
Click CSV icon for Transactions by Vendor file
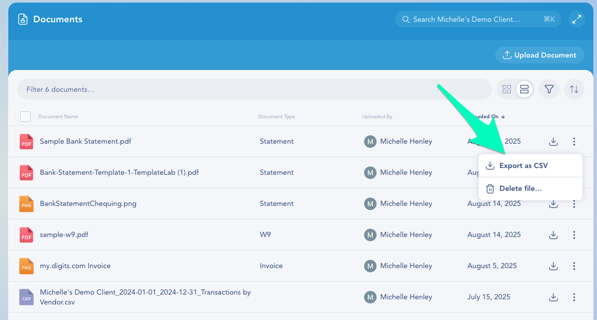coord(26,297)
